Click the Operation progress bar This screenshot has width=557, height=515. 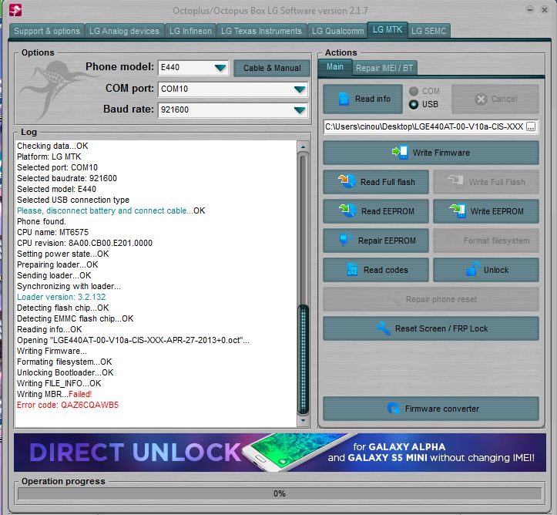tap(280, 493)
